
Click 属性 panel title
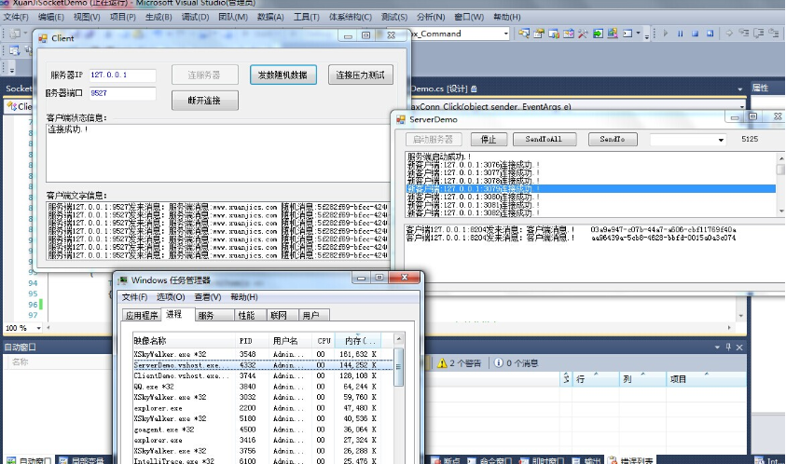pyautogui.click(x=761, y=88)
